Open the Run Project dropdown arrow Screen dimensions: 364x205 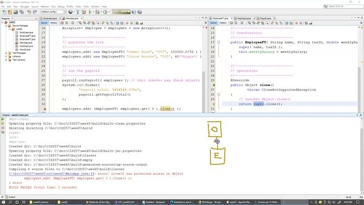93,12
